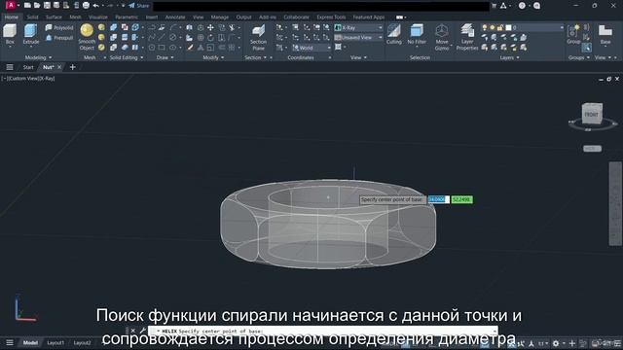Click the viewport controls label Custom View
This screenshot has width=623, height=350.
24,79
